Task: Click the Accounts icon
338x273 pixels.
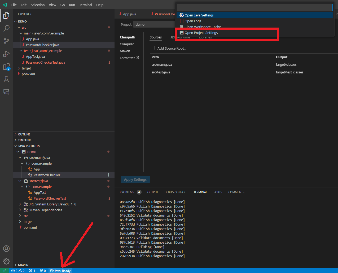Action: pos(6,249)
